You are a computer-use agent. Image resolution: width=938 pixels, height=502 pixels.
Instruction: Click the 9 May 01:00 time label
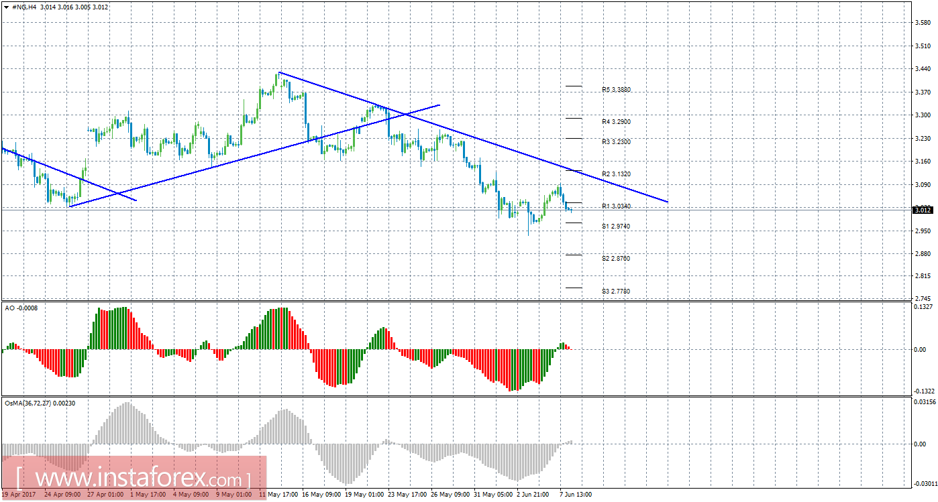point(233,495)
